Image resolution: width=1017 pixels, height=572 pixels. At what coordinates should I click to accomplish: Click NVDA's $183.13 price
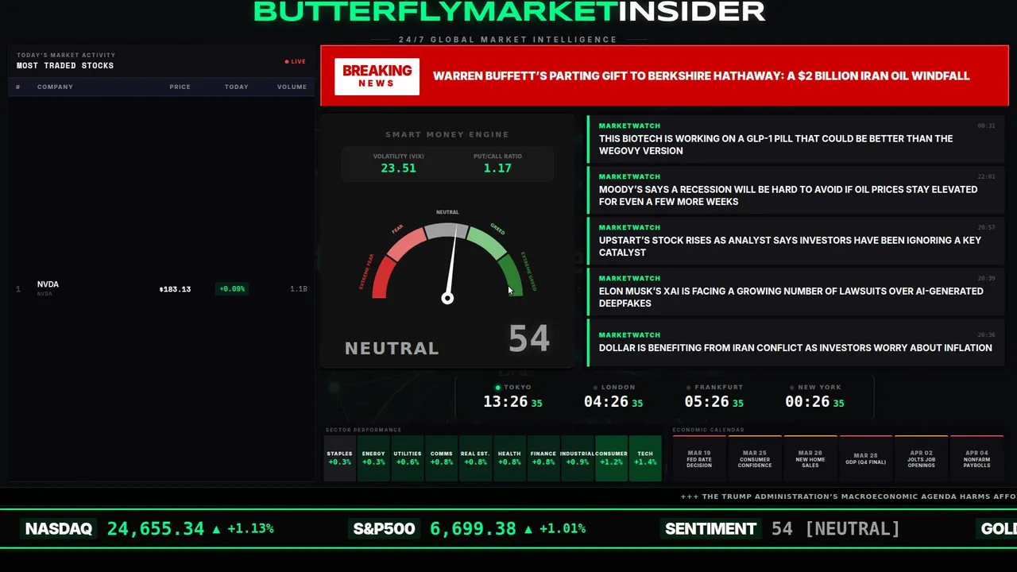175,289
